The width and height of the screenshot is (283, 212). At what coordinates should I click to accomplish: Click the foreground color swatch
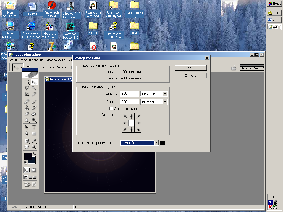point(28,156)
